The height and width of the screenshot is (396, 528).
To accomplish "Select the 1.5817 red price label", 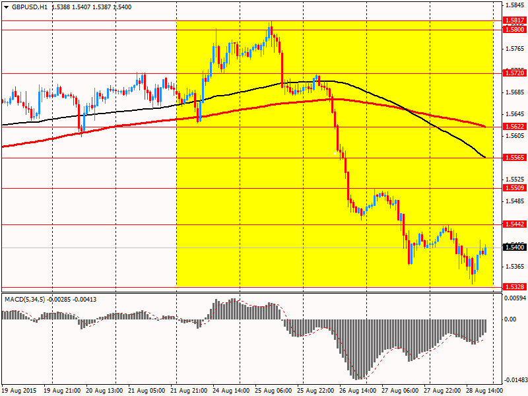I will 514,20.
